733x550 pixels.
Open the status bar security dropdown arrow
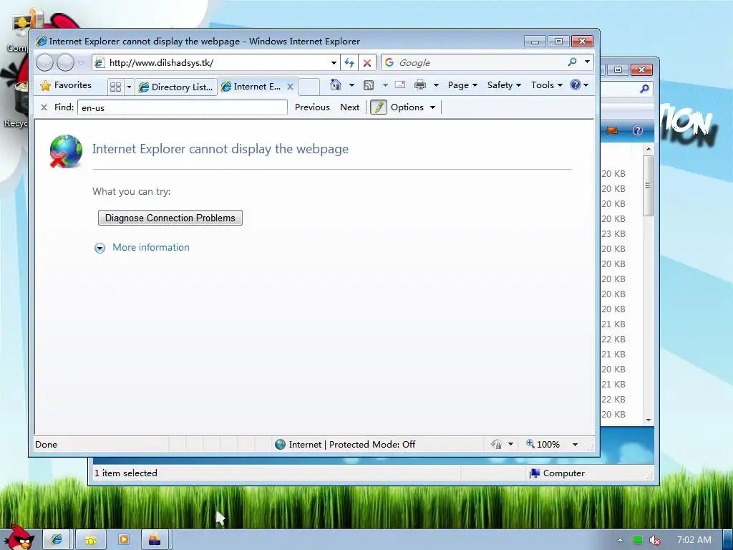click(x=510, y=444)
